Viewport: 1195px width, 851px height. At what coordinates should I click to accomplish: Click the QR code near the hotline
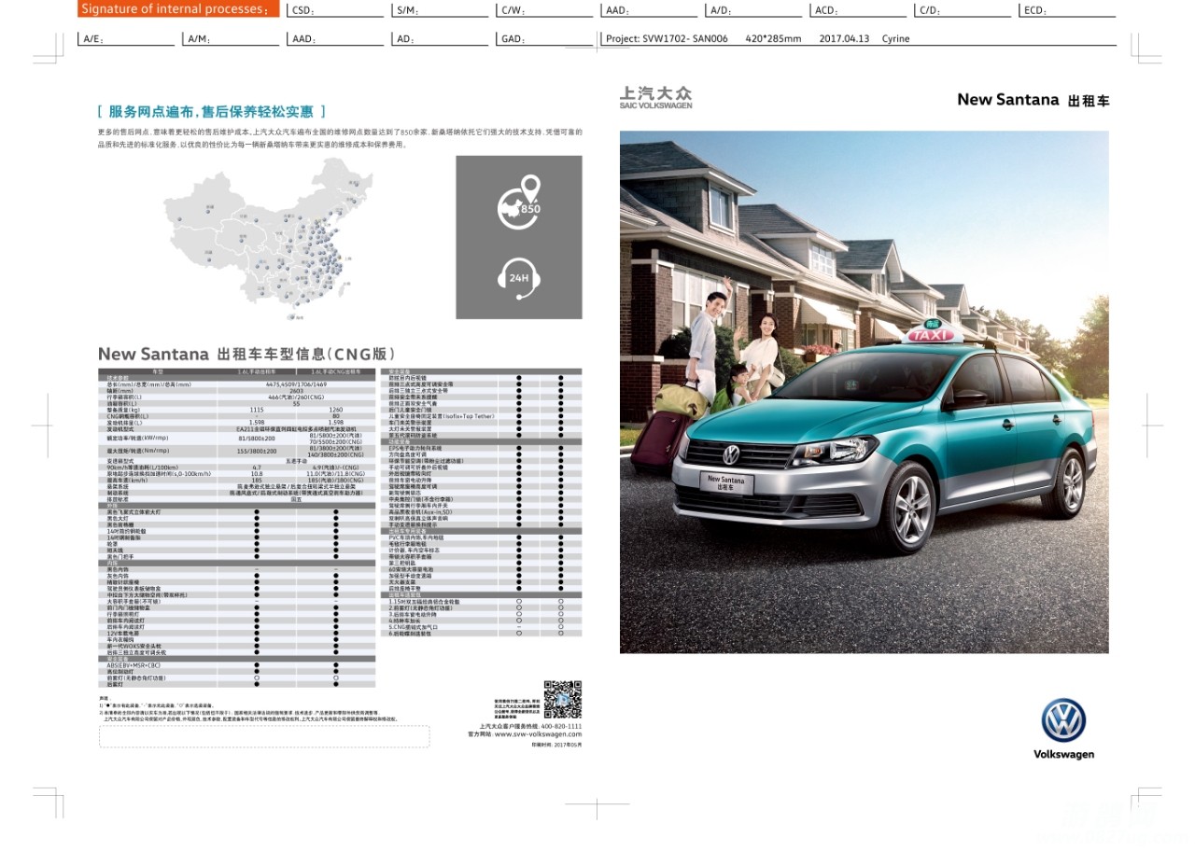tap(563, 700)
